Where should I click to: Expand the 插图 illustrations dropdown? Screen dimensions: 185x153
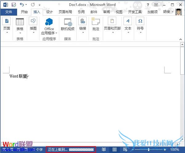point(33,32)
